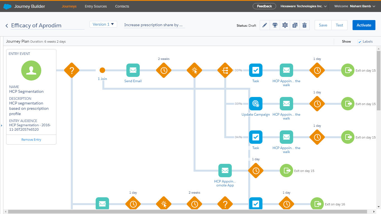Delete journey using trash icon
This screenshot has height=214, width=381.
(x=305, y=25)
